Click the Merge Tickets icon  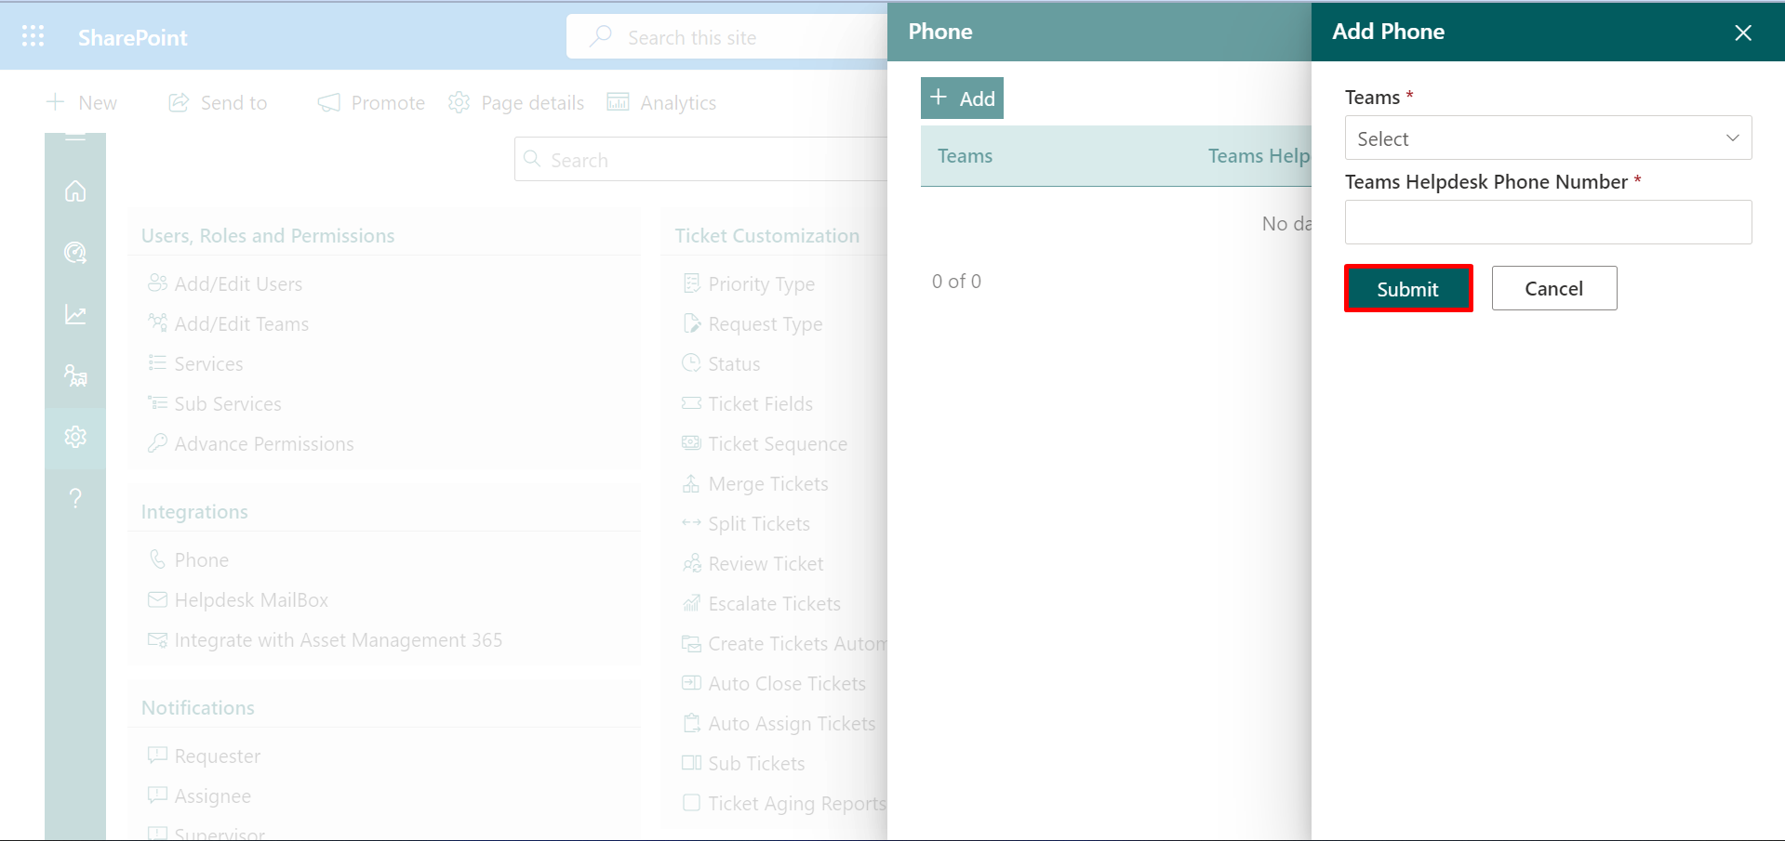point(691,483)
